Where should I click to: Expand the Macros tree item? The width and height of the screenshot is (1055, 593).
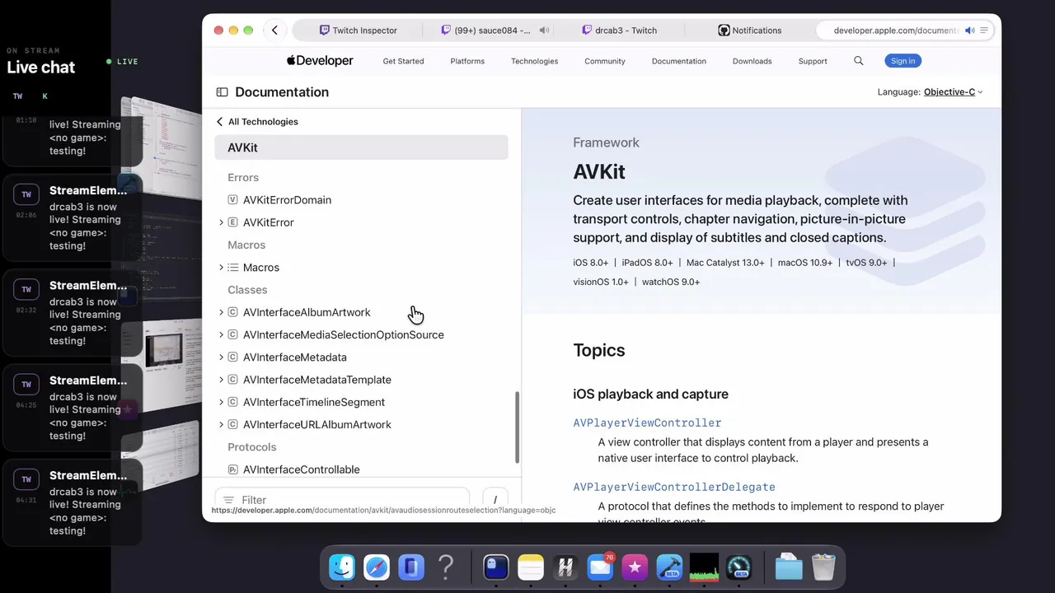(221, 268)
